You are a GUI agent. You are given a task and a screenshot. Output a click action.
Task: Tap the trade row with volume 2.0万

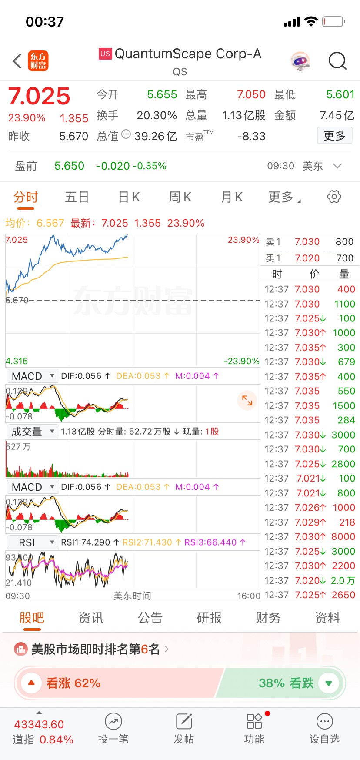click(x=310, y=581)
